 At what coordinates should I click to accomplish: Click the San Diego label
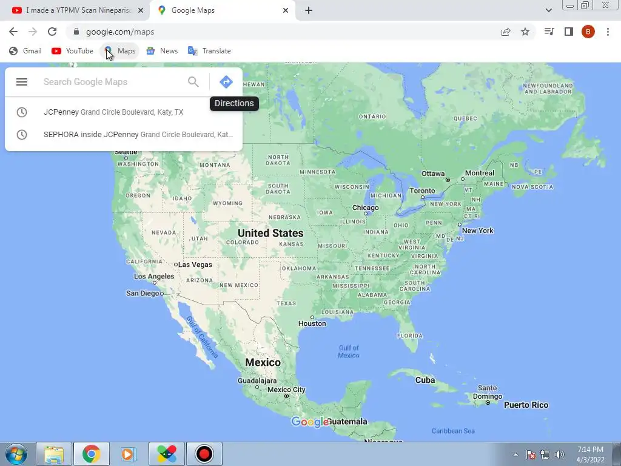(143, 293)
